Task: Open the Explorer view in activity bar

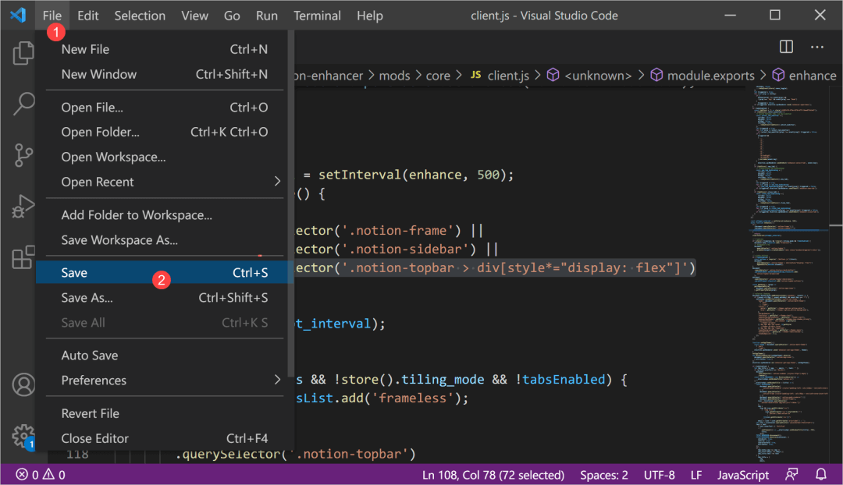Action: tap(23, 53)
